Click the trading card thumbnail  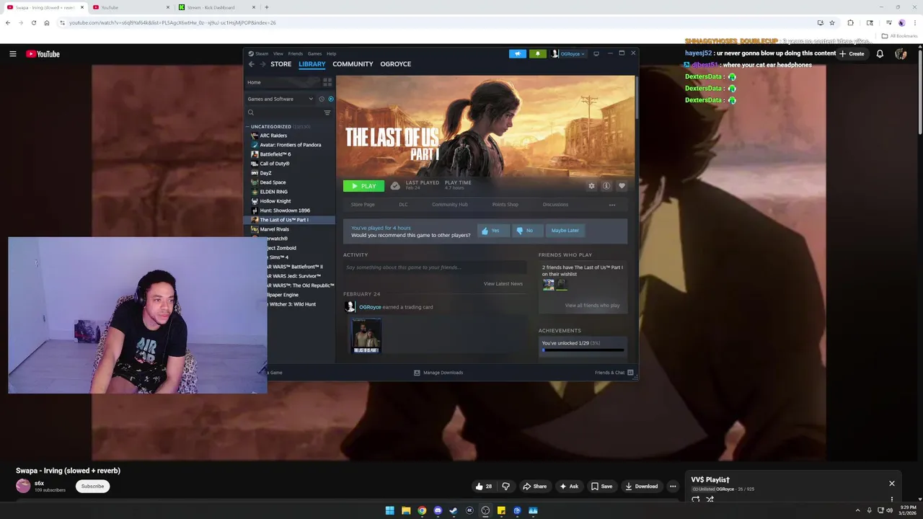tap(366, 336)
